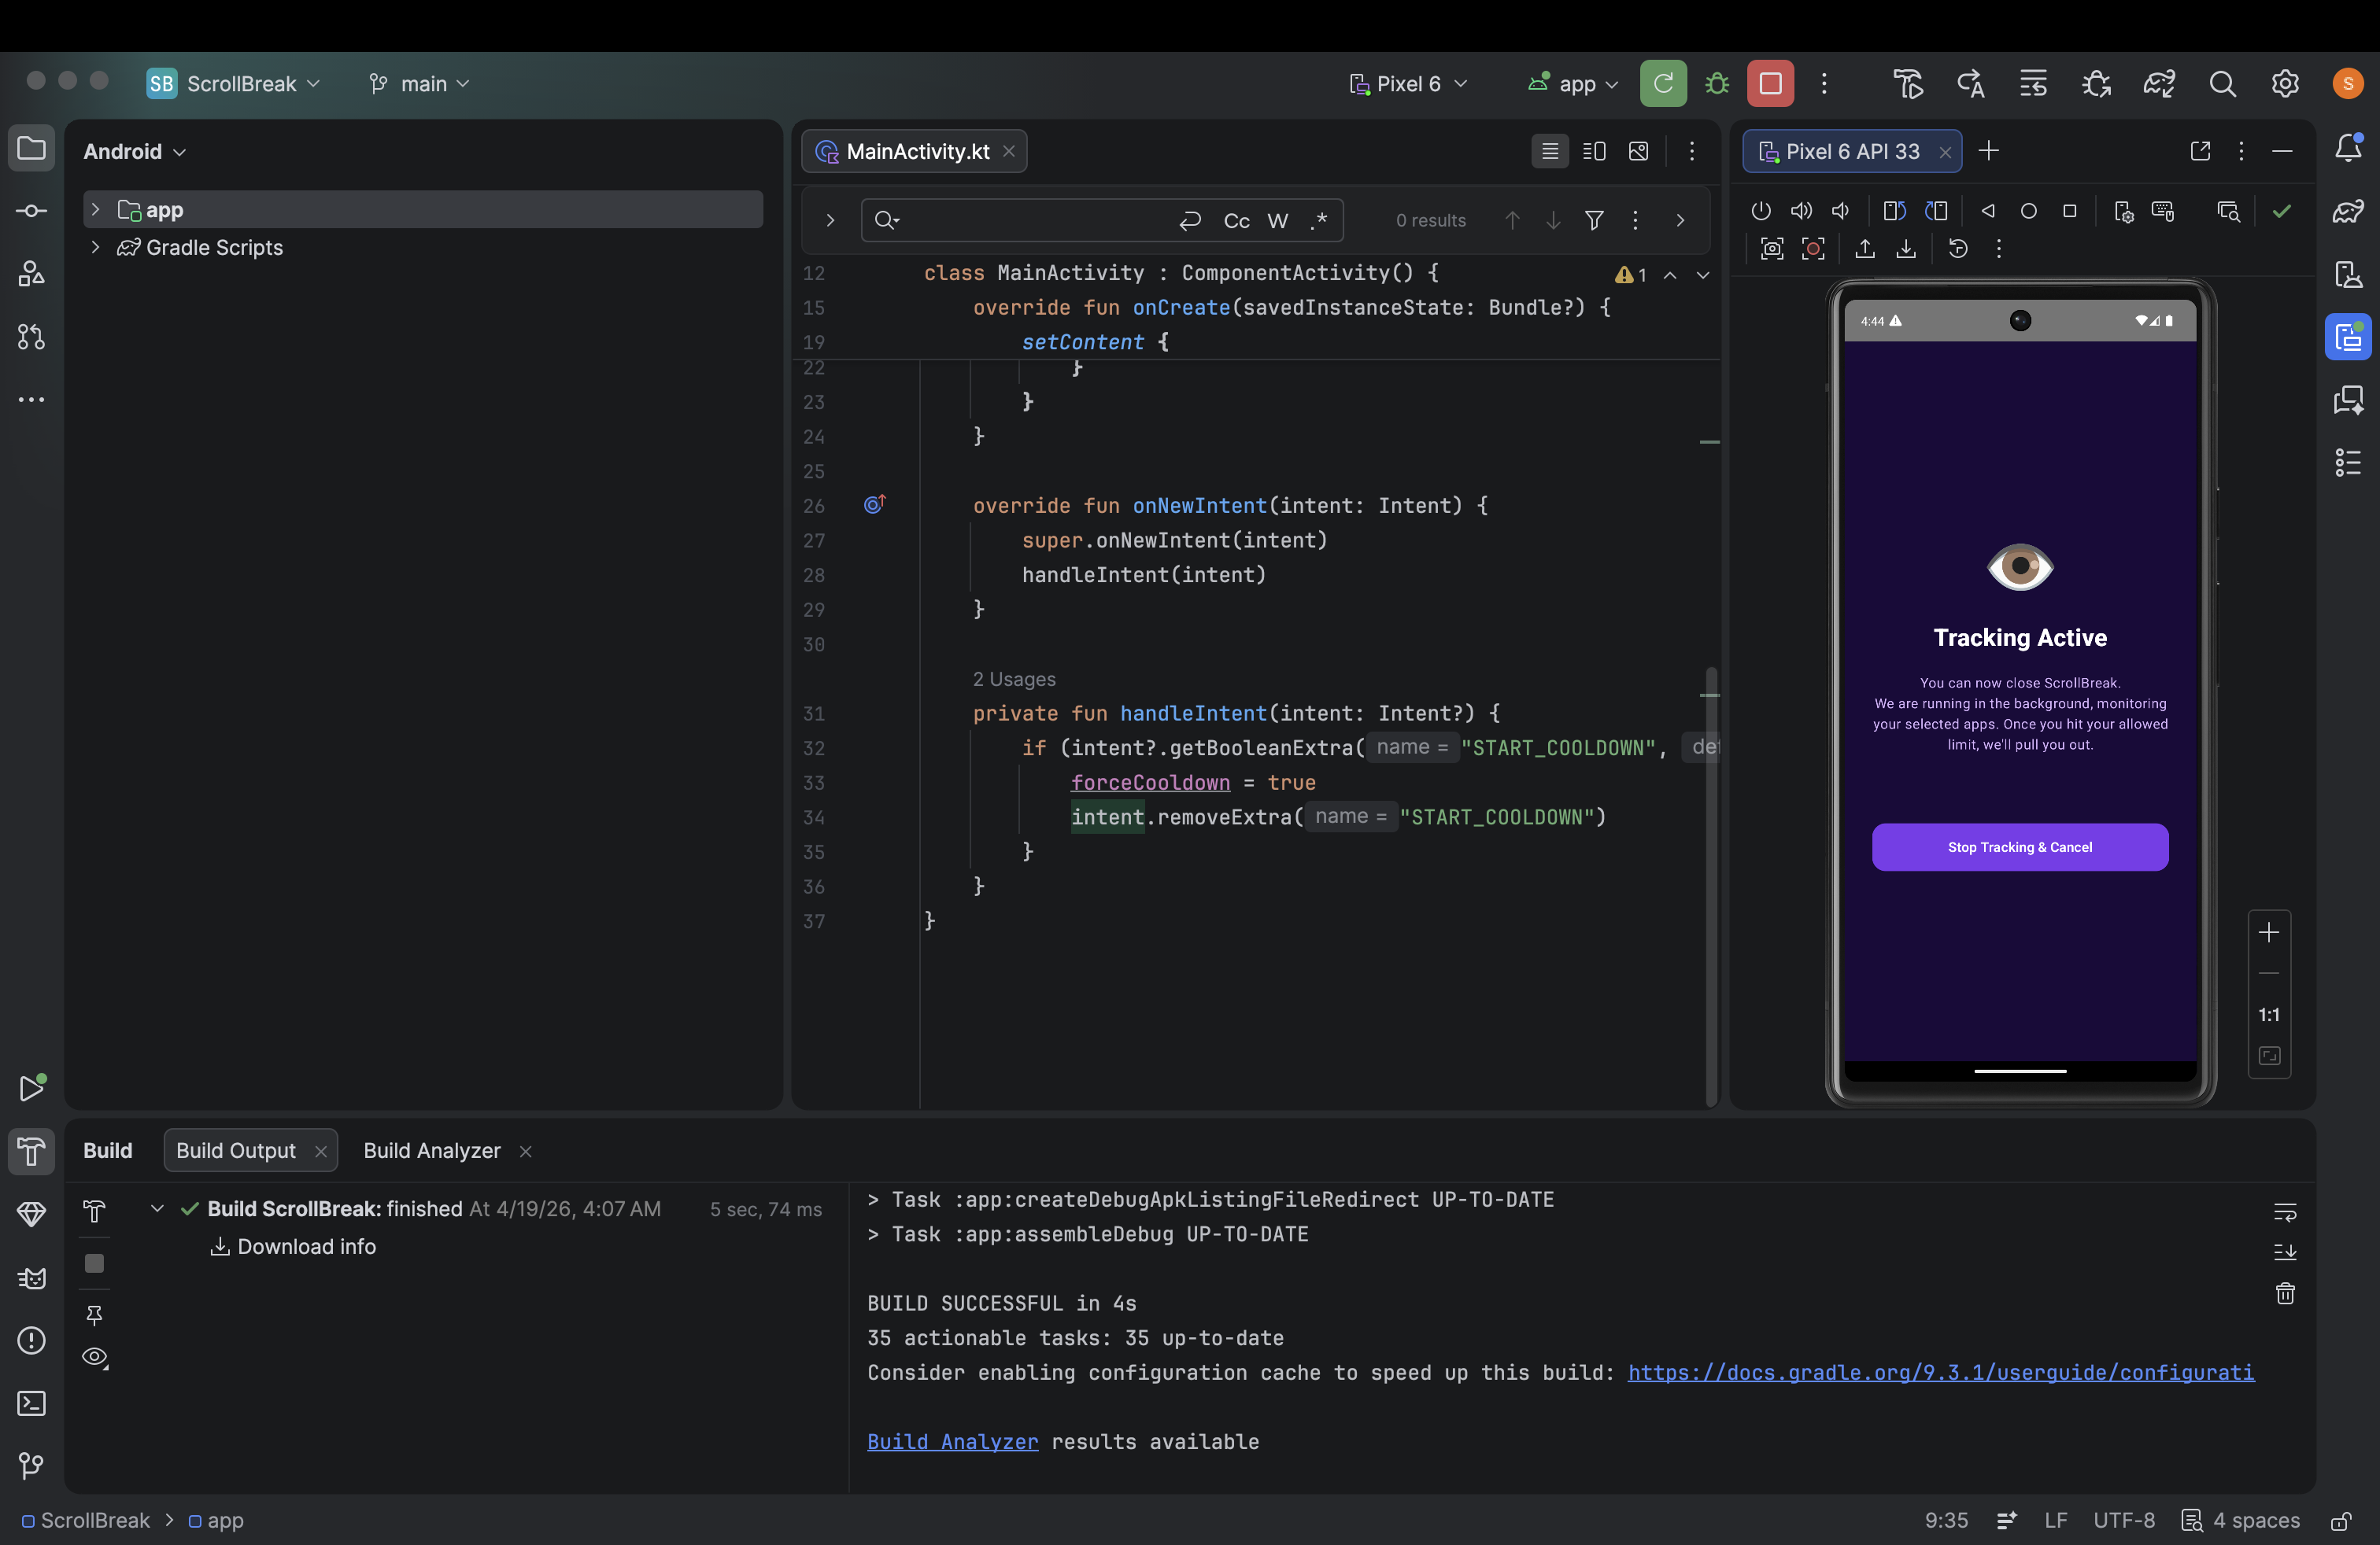
Task: Expand the app module tree node
Action: coord(95,210)
